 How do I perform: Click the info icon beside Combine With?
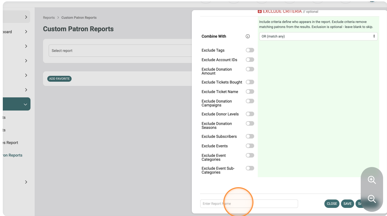[x=247, y=36]
